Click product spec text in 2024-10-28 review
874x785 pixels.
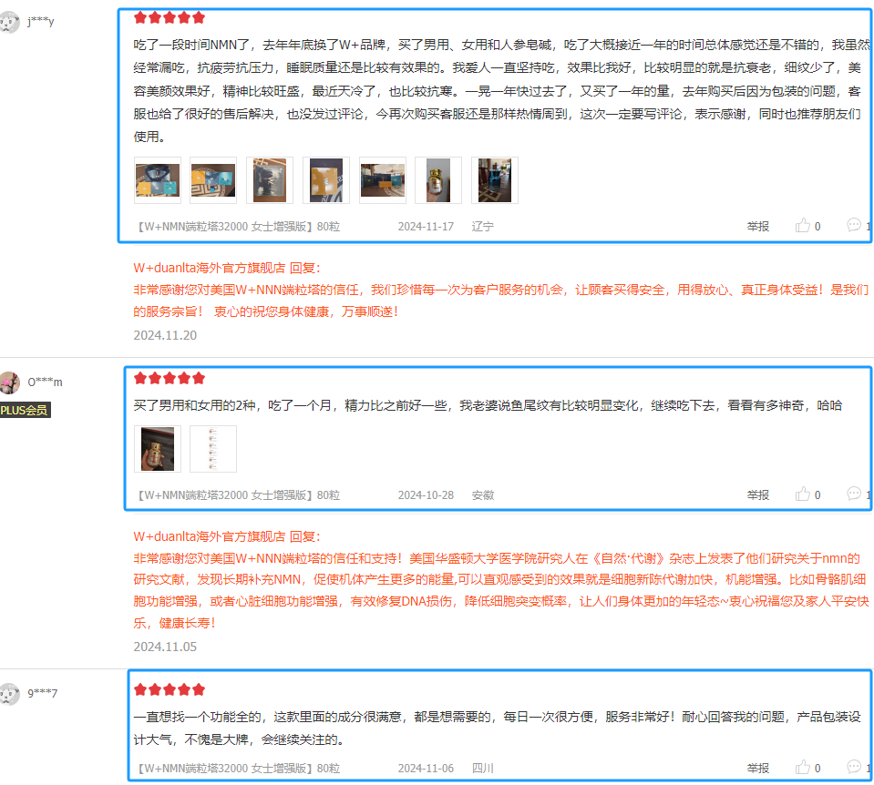tap(239, 494)
